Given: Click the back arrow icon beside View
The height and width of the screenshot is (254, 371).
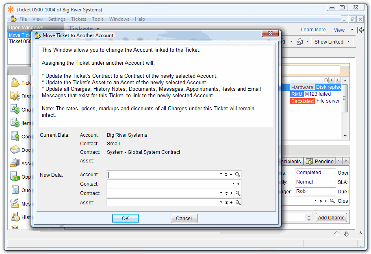Looking at the screenshot, I should [360, 30].
